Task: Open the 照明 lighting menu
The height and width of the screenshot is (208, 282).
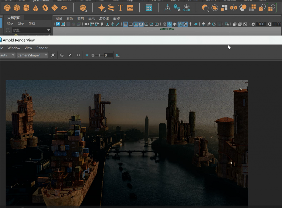Action: pos(80,18)
